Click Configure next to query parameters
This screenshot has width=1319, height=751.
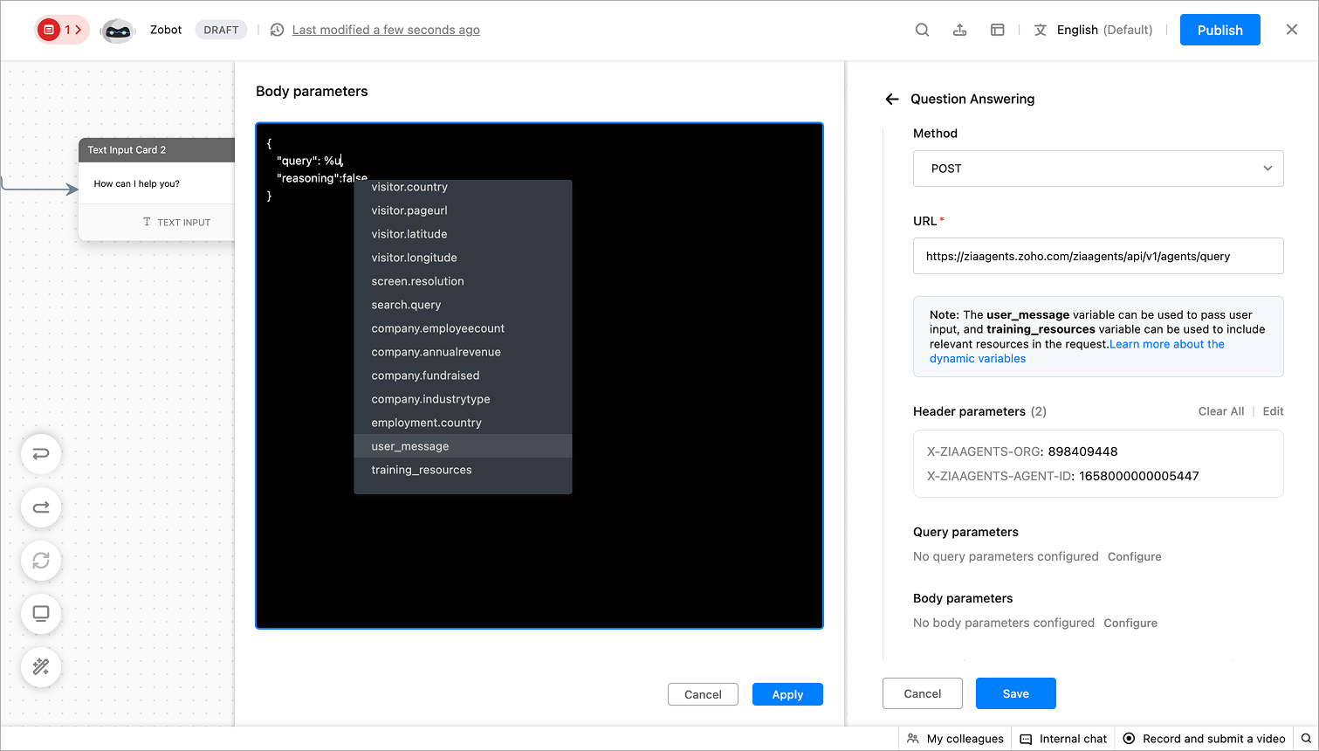point(1134,556)
